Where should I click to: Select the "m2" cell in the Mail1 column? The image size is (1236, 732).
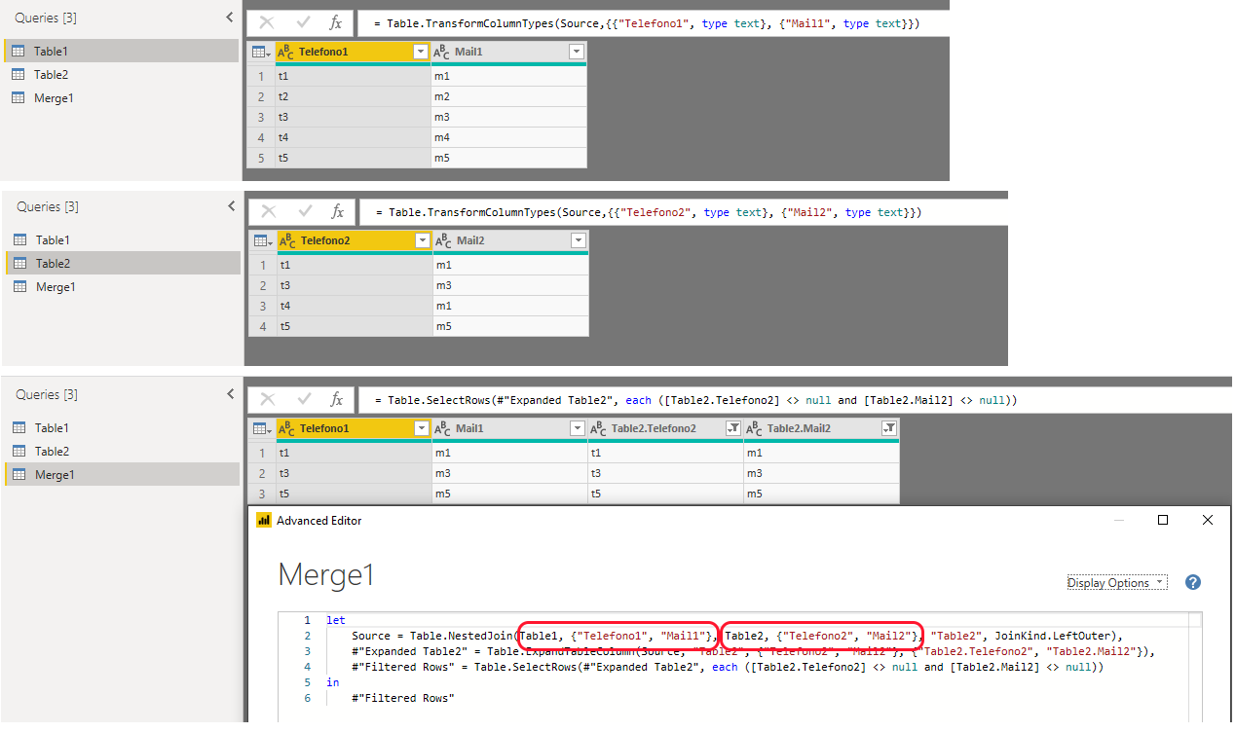pos(508,96)
